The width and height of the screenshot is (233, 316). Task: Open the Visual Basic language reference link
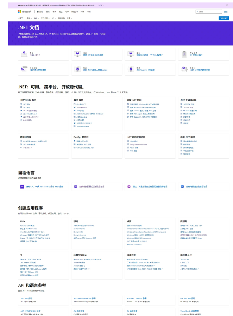click(x=190, y=311)
